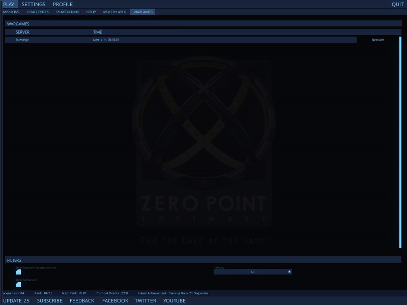This screenshot has width=407, height=305.
Task: Open the SETTINGS menu
Action: [x=34, y=4]
